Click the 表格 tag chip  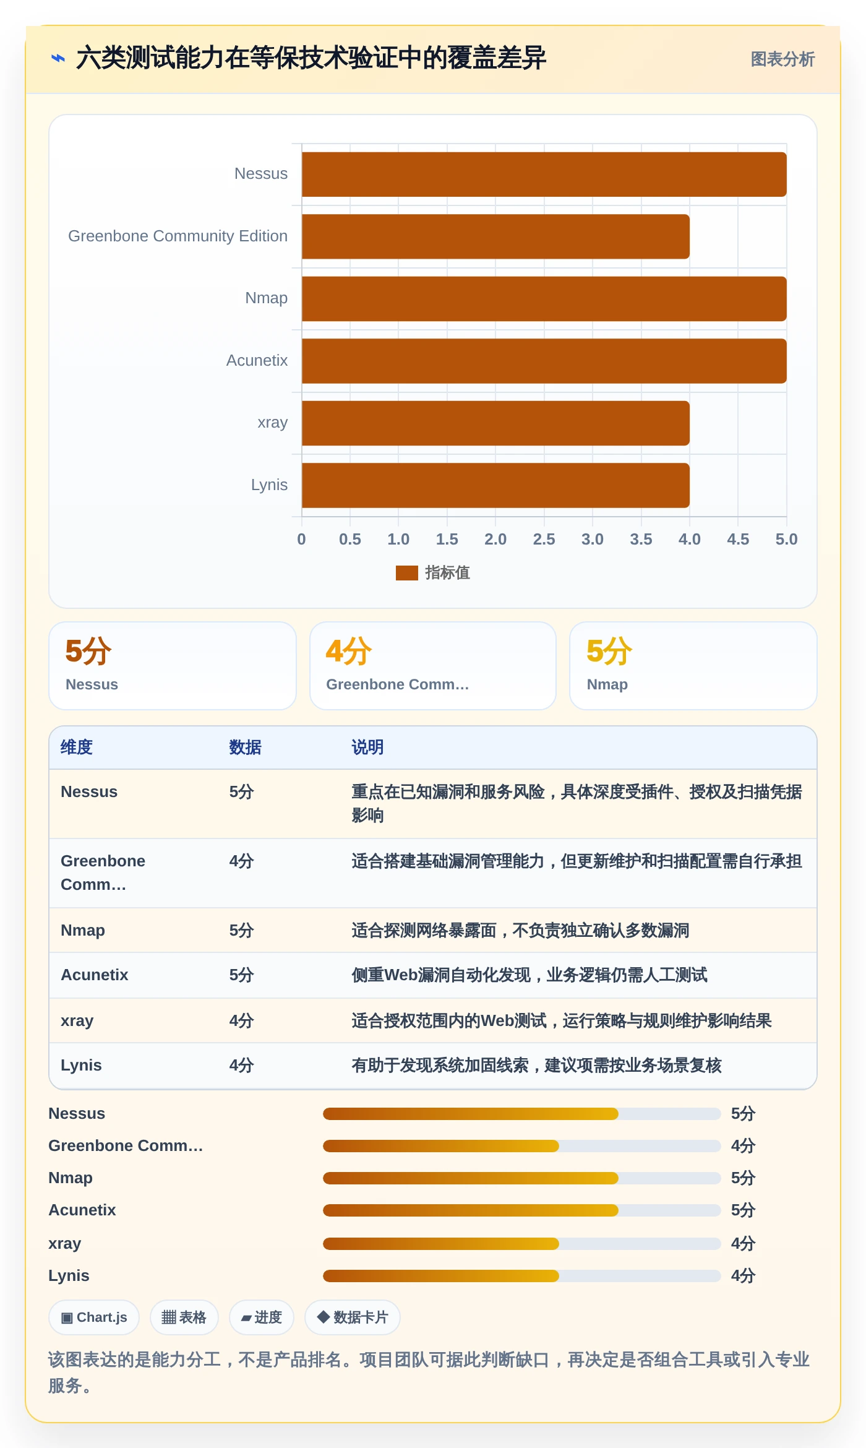click(x=184, y=1317)
